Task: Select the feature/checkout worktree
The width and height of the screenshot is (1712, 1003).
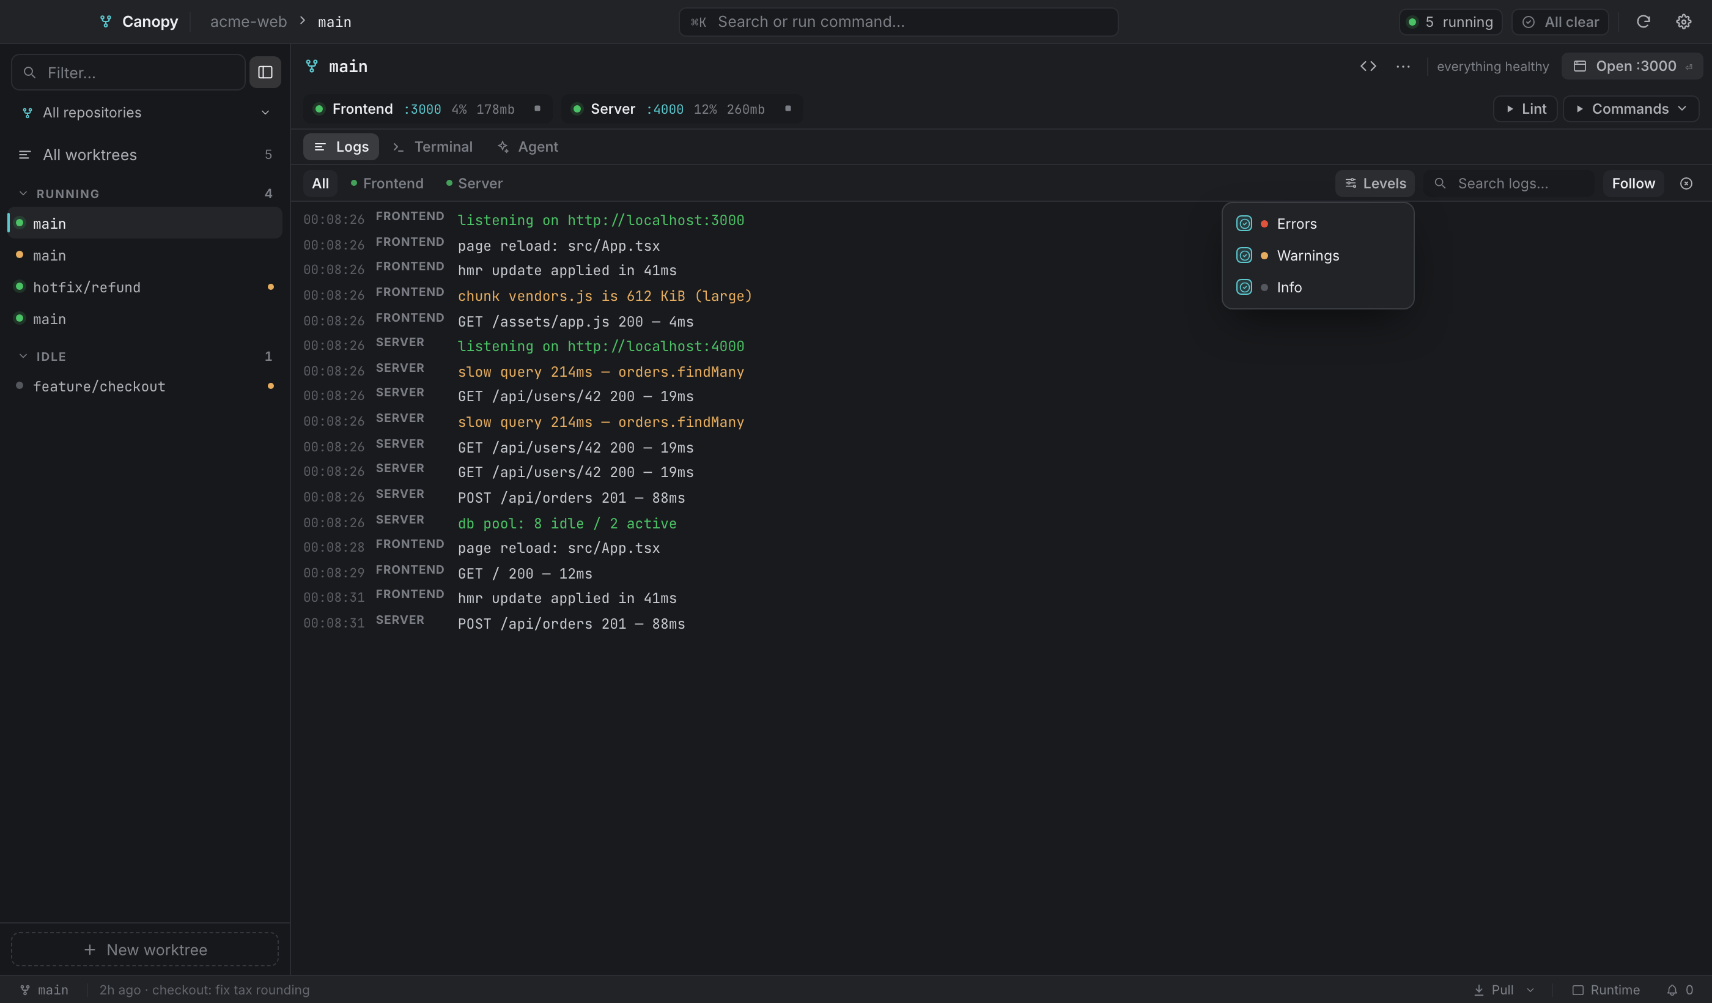Action: pyautogui.click(x=146, y=387)
